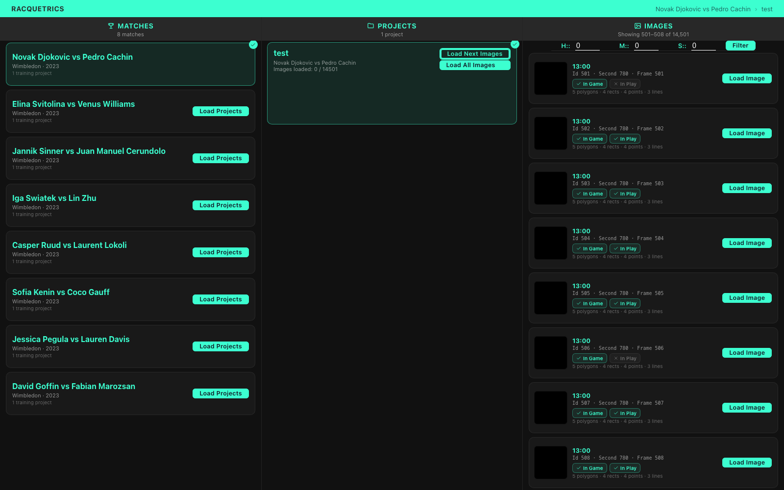Toggle In Game tag for frame 503
Image resolution: width=784 pixels, height=490 pixels.
point(589,194)
